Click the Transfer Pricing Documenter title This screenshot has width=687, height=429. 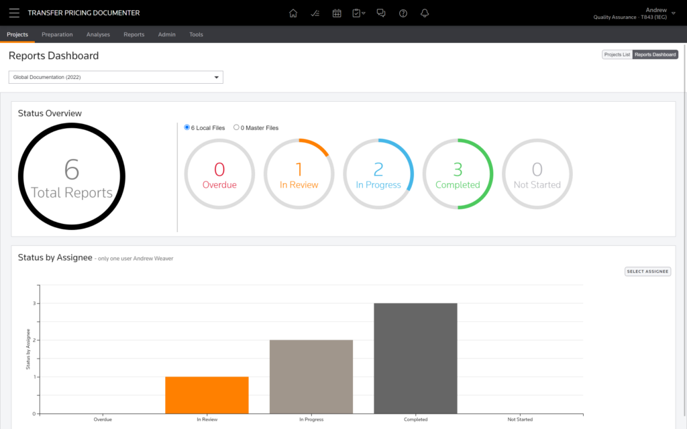click(83, 13)
